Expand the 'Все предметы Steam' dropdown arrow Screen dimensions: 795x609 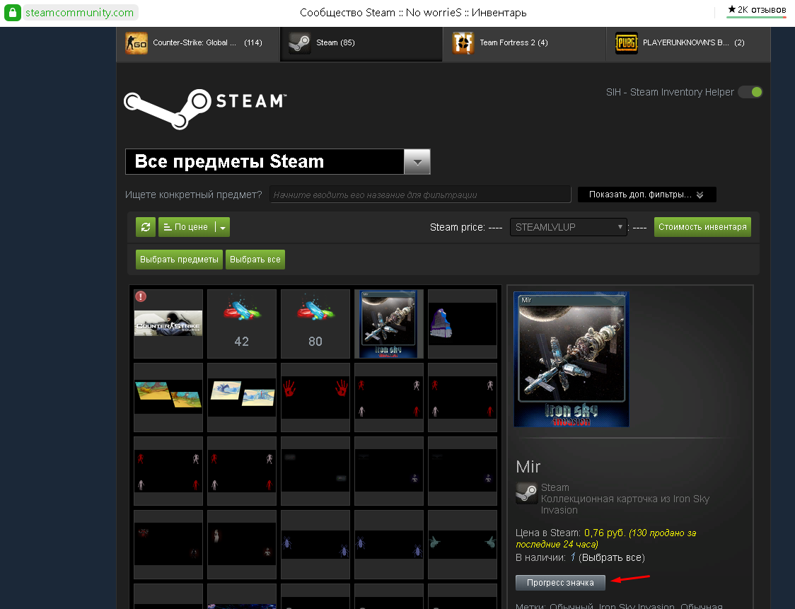click(x=417, y=162)
